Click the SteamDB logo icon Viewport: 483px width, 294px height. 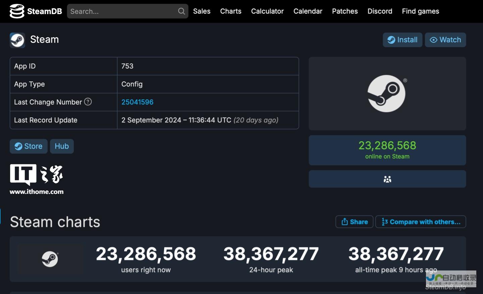[x=17, y=11]
